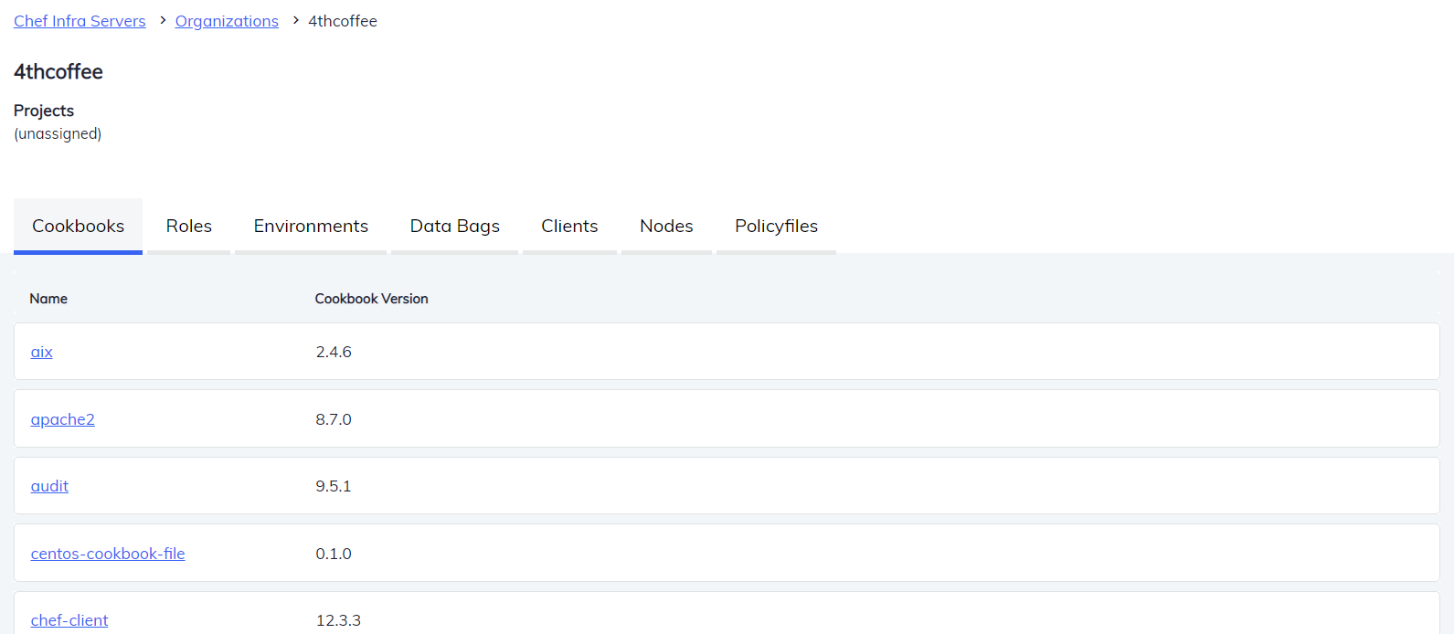Select the Cookbooks tab

tap(78, 226)
